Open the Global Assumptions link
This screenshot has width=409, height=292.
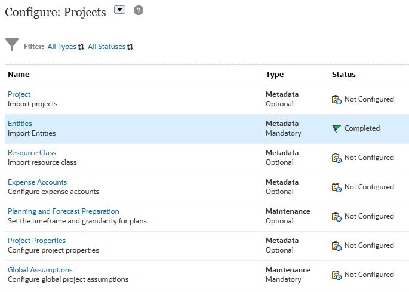[40, 270]
